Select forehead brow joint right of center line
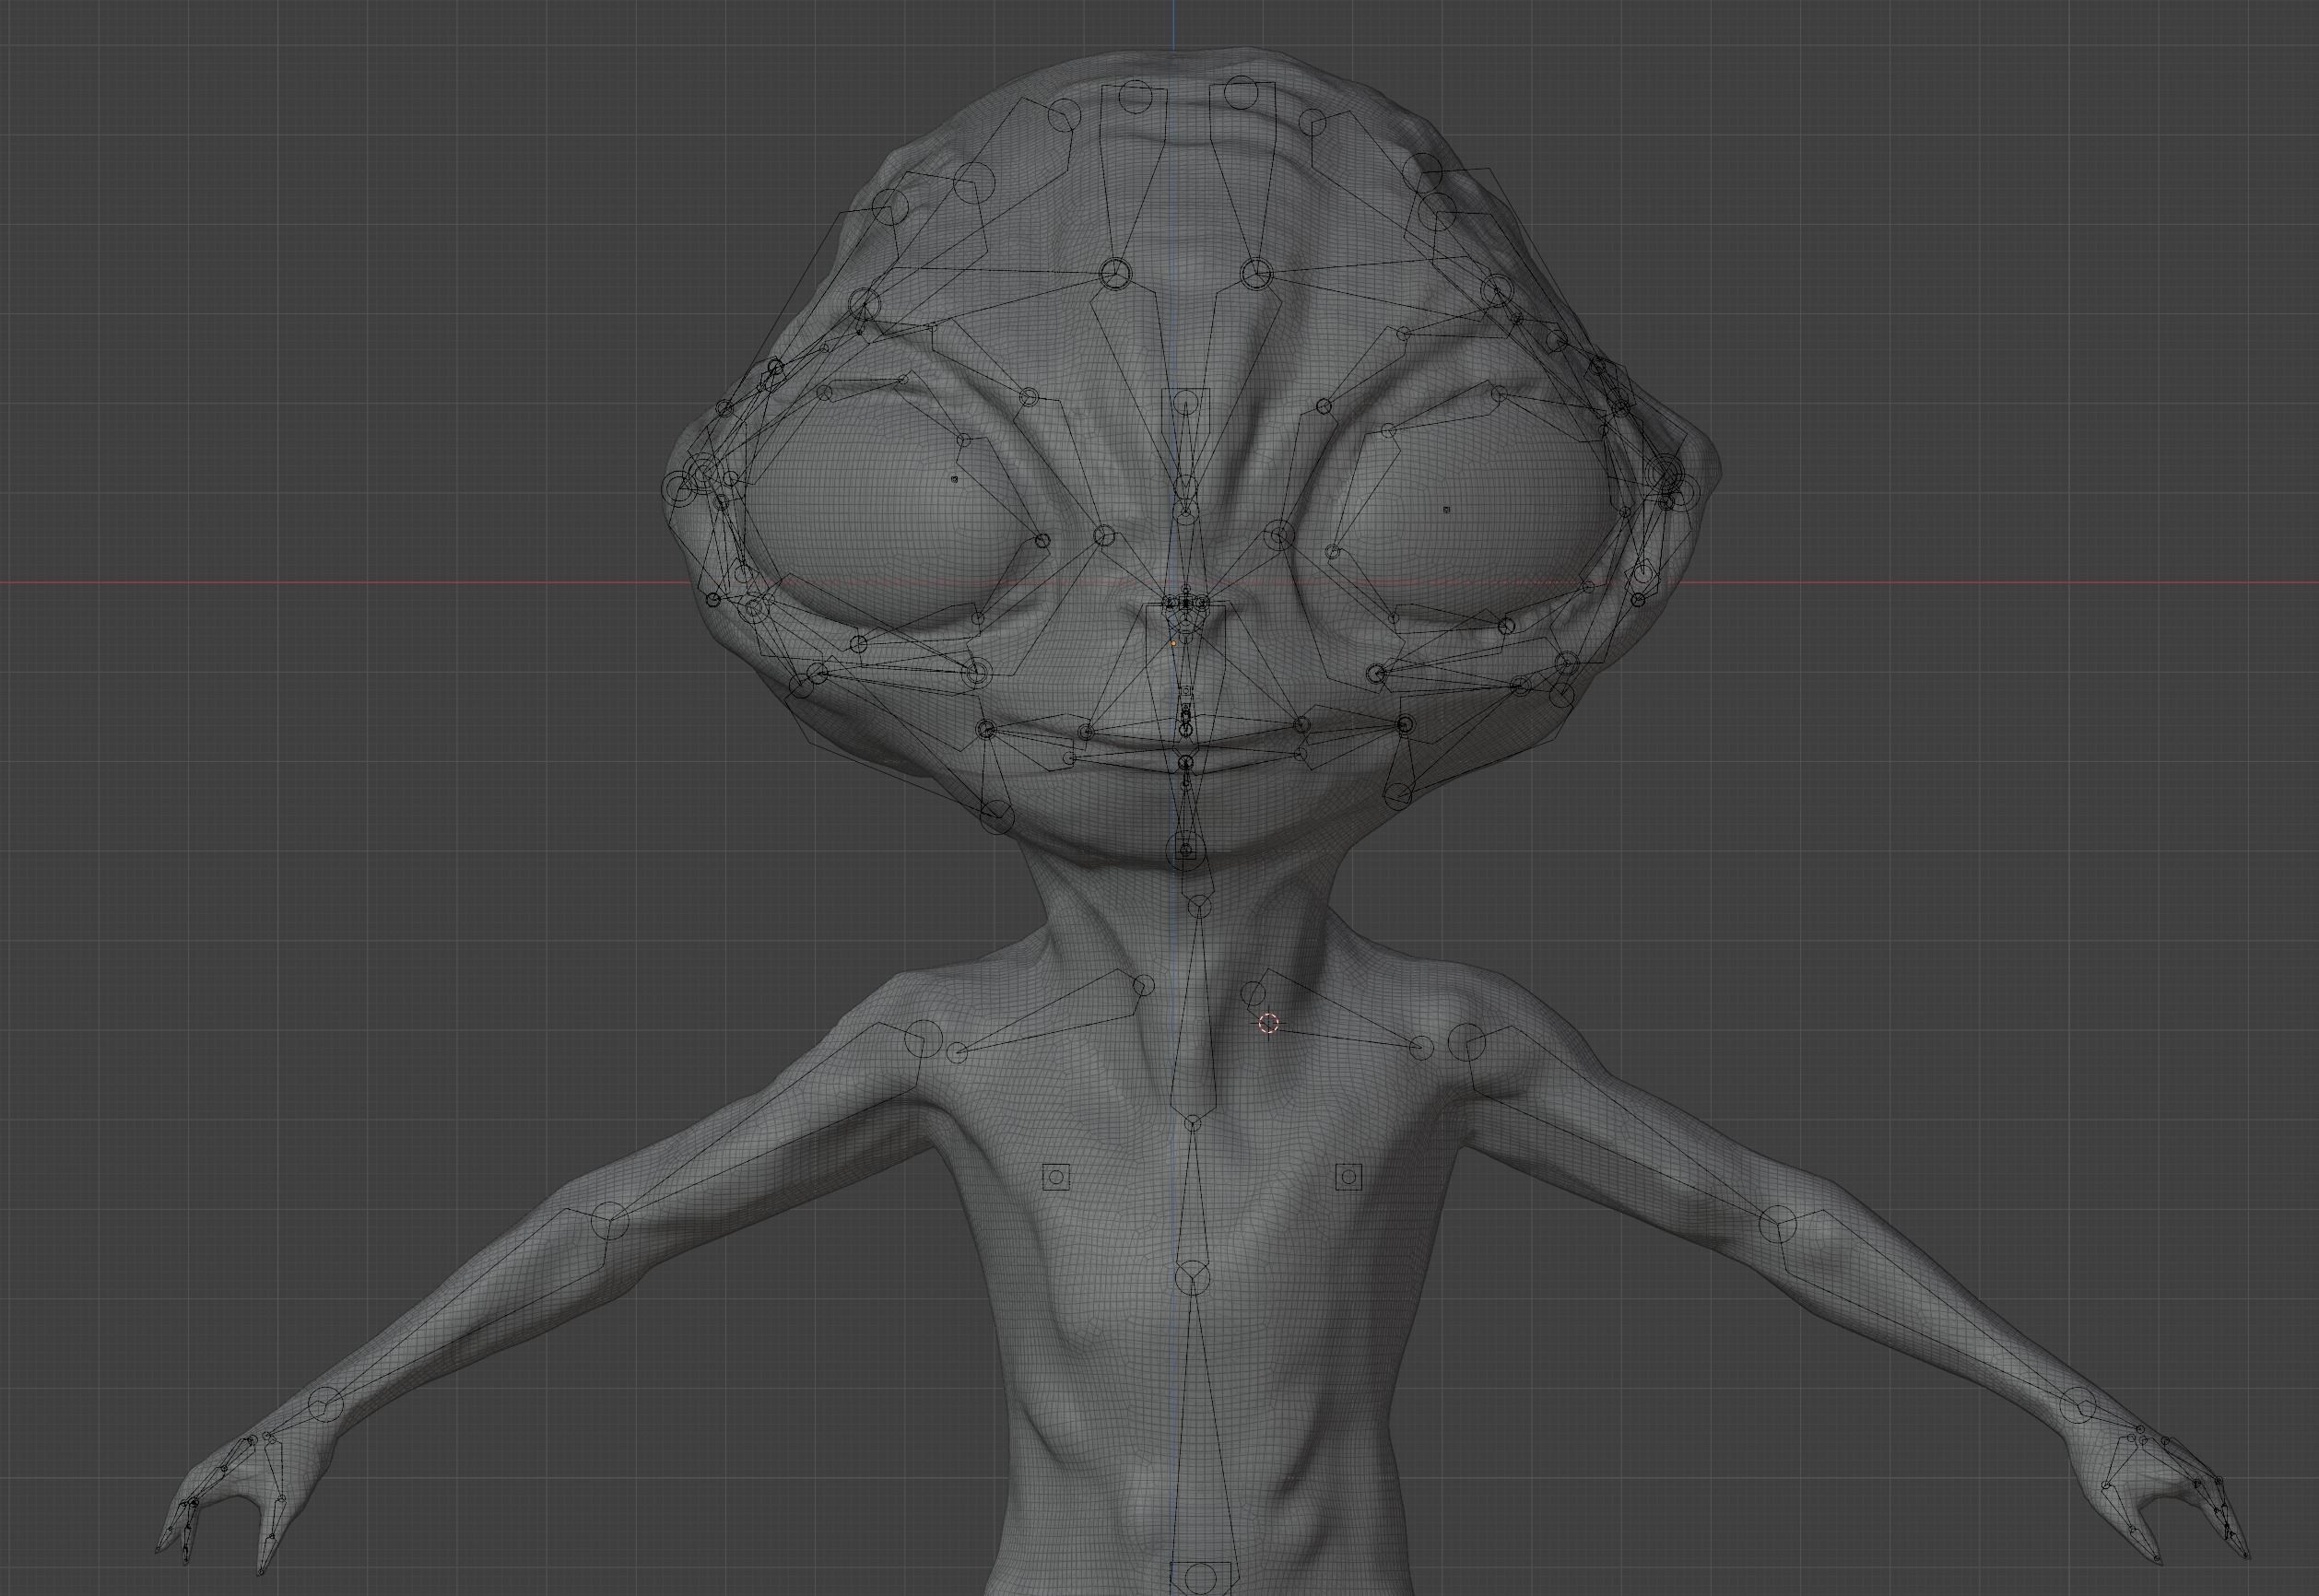The width and height of the screenshot is (2319, 1596). (1256, 272)
